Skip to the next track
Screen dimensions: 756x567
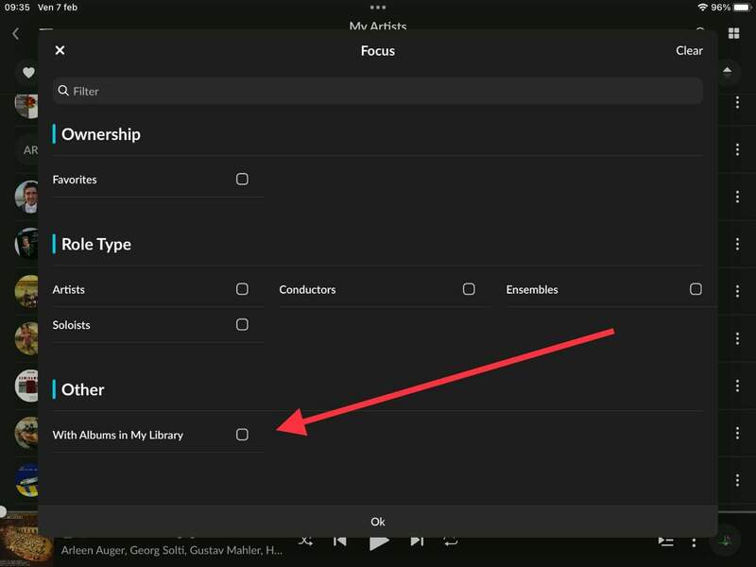[417, 541]
